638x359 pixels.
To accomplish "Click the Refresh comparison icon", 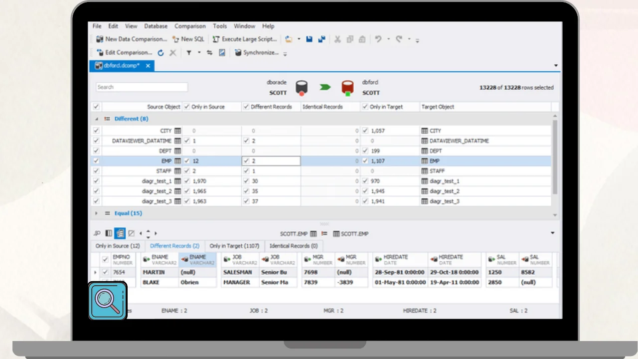I will 160,53.
